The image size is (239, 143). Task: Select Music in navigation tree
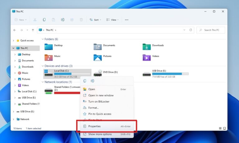[25, 73]
